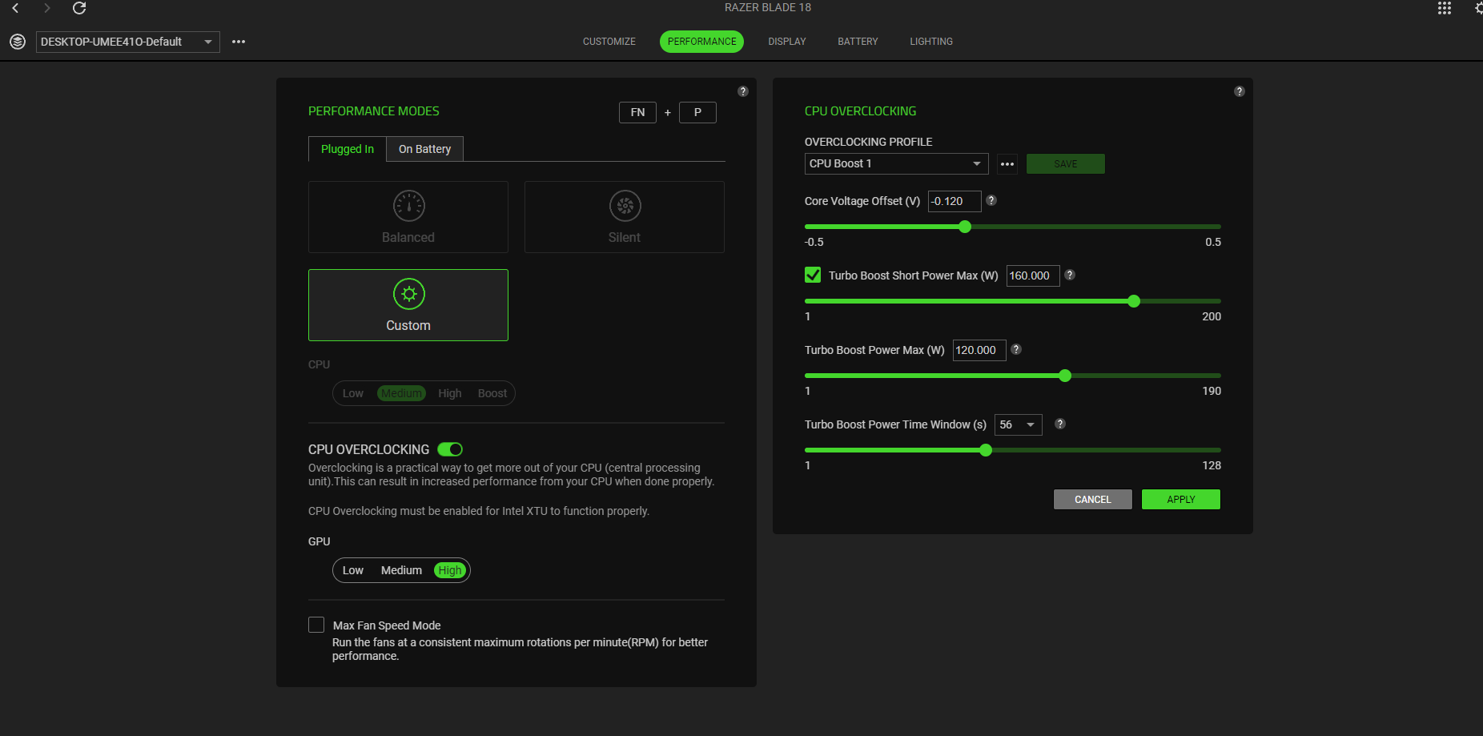Click the Core Voltage Offset value field
The image size is (1483, 736).
click(955, 201)
